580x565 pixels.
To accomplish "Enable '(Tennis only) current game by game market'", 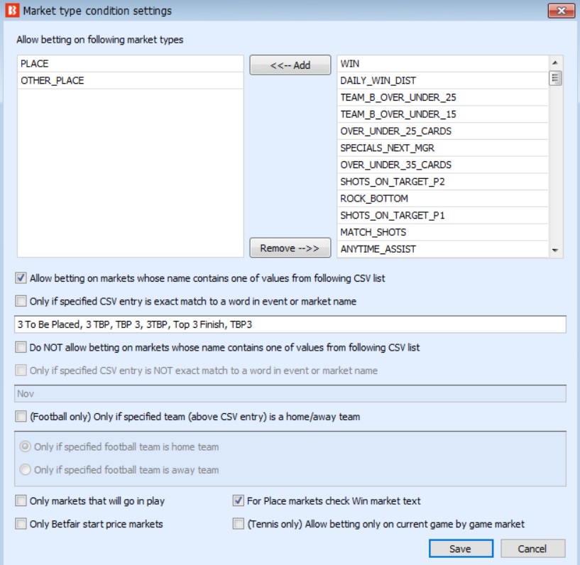I will [239, 524].
